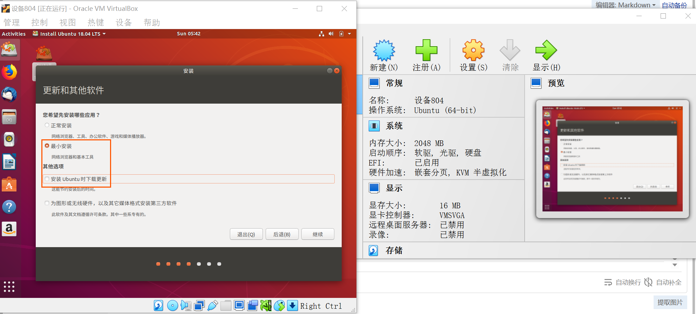Open the Amazon launcher in the dock
The image size is (696, 314).
pos(9,229)
